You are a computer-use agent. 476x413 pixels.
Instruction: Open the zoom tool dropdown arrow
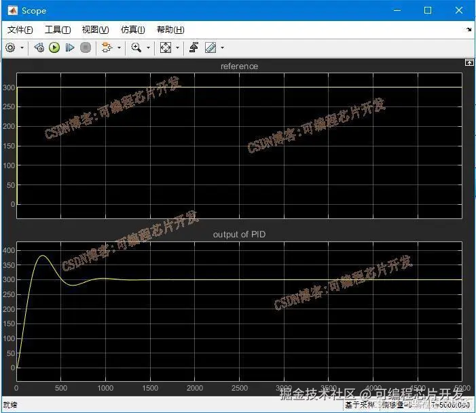148,48
